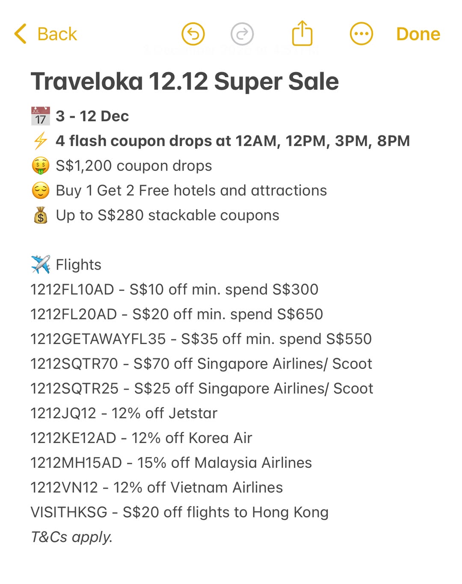Image resolution: width=462 pixels, height=584 pixels.
Task: Tap the money-mouth face emoji
Action: 40,165
